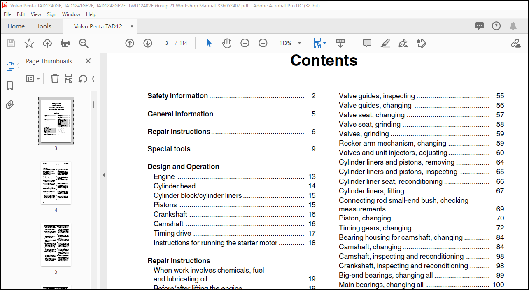Go to next page with down arrow

tap(148, 43)
